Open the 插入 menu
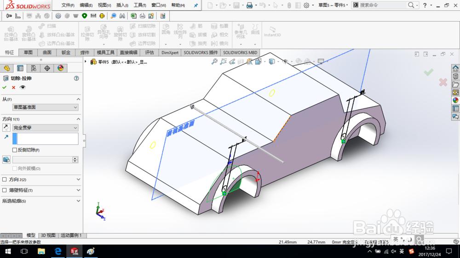The image size is (460, 258). click(x=122, y=5)
